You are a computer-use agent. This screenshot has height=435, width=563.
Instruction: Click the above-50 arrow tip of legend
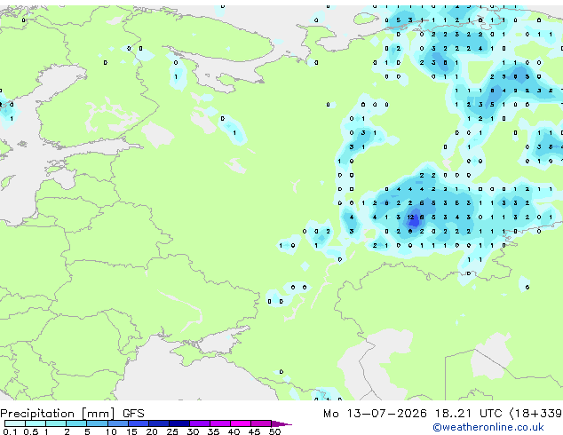(281, 423)
